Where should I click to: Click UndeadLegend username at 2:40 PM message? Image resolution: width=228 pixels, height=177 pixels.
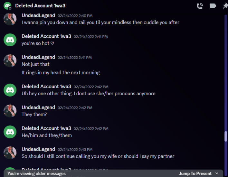click(x=38, y=15)
